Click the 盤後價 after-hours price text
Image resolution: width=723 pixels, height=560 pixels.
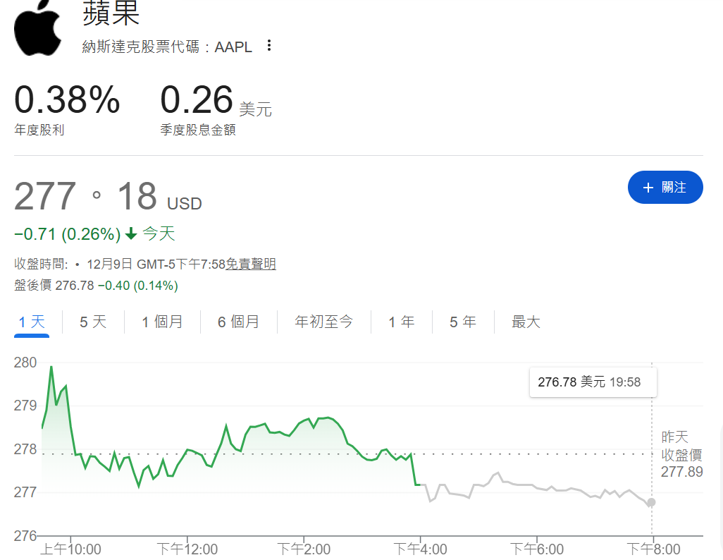pyautogui.click(x=32, y=286)
